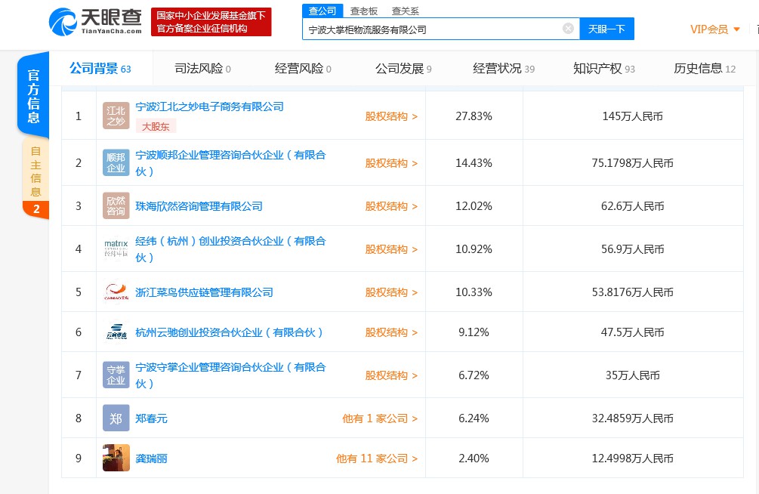The width and height of the screenshot is (759, 494).
Task: Expand 股权结构 for 宁波江北之妙
Action: coord(391,116)
